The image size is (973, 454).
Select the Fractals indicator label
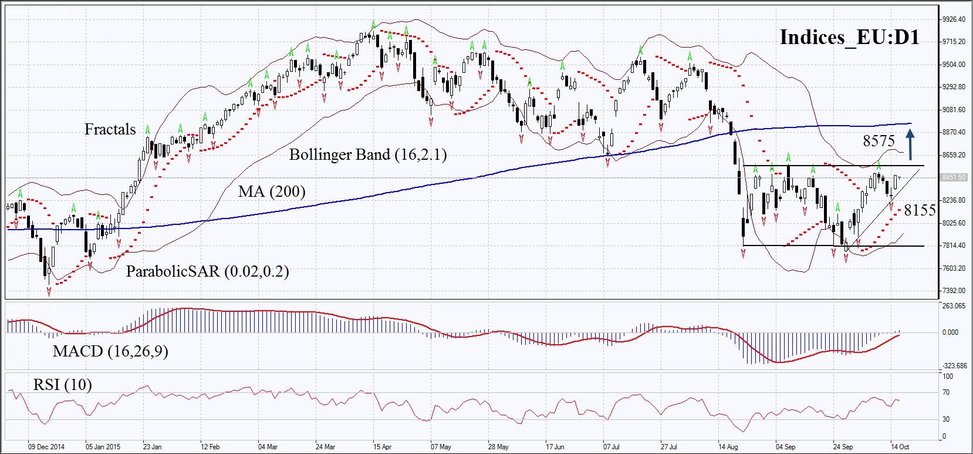pyautogui.click(x=110, y=129)
